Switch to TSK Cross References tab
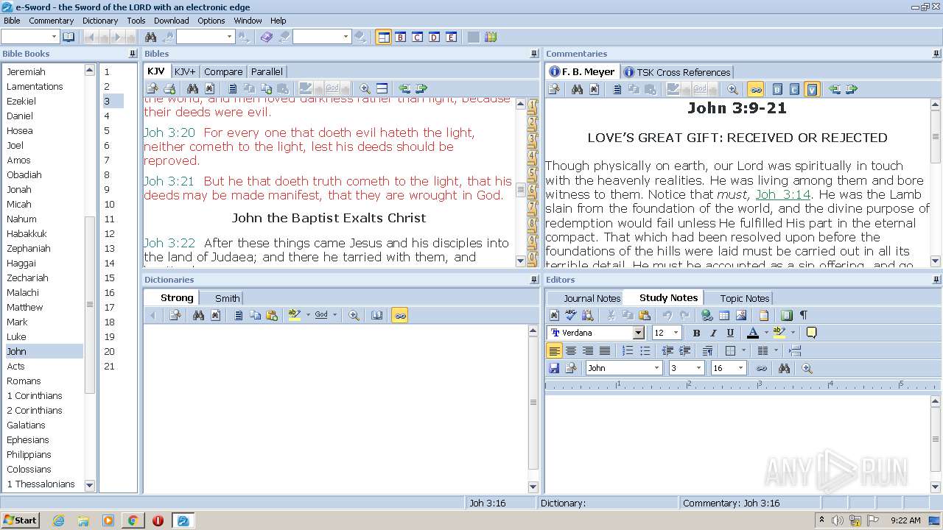Image resolution: width=943 pixels, height=530 pixels. [676, 72]
